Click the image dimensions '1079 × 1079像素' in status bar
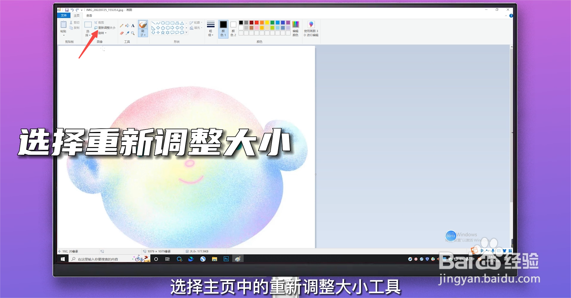The image size is (571, 298). coord(159,251)
